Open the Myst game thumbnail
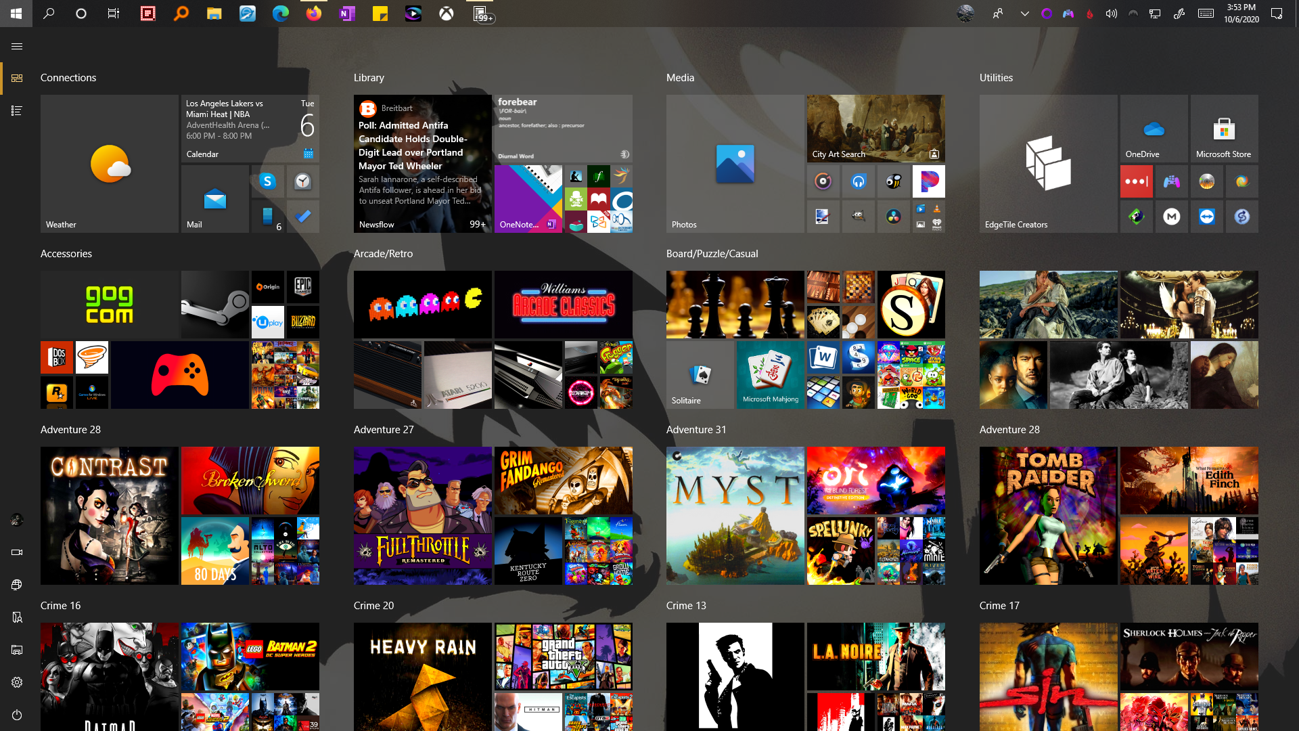The image size is (1299, 731). [735, 516]
